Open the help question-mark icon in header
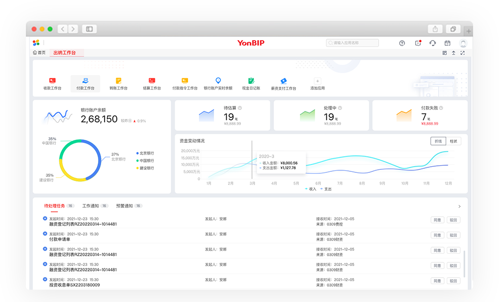 [402, 43]
